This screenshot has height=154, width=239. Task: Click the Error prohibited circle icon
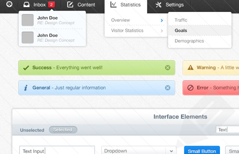click(190, 88)
